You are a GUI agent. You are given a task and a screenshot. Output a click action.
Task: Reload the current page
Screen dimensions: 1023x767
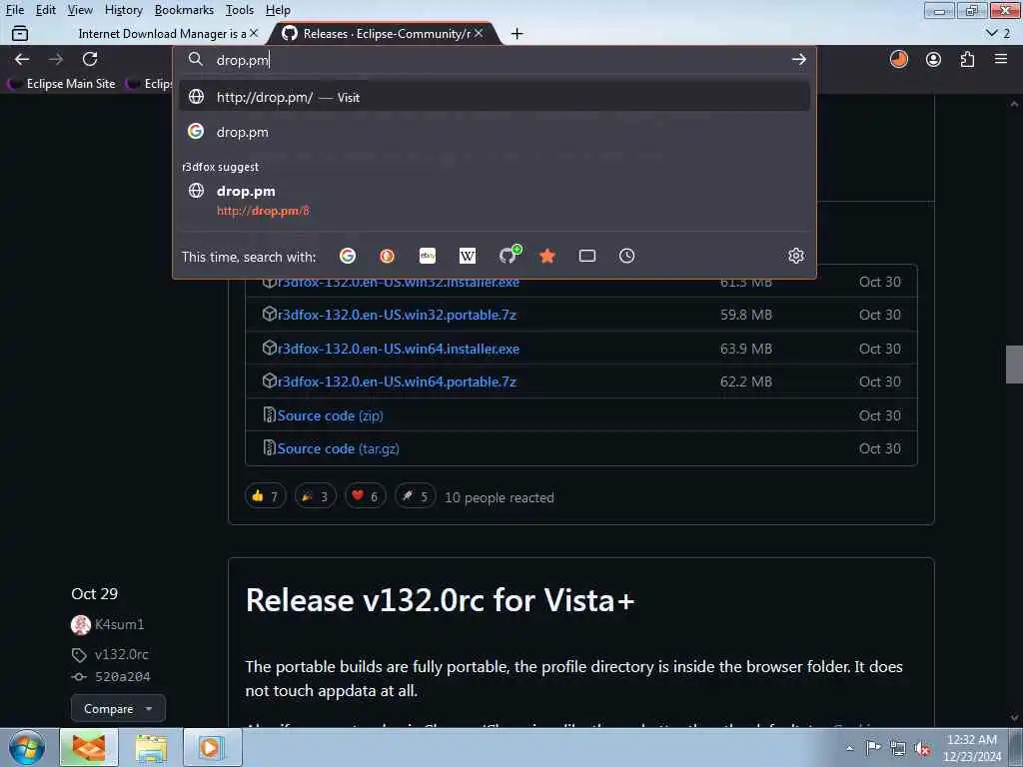[x=90, y=59]
